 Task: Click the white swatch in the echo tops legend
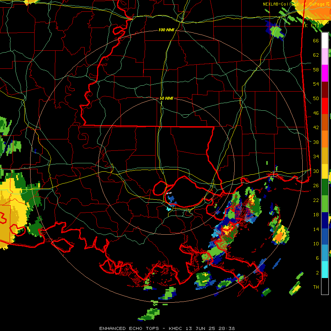pos(325,40)
